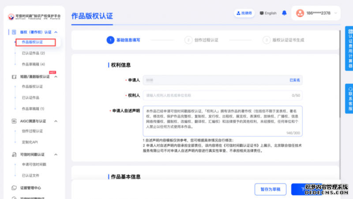Image resolution: width=353 pixels, height=199 pixels.
Task: Open 作品草稿箱 (4) menu item
Action: (33, 64)
